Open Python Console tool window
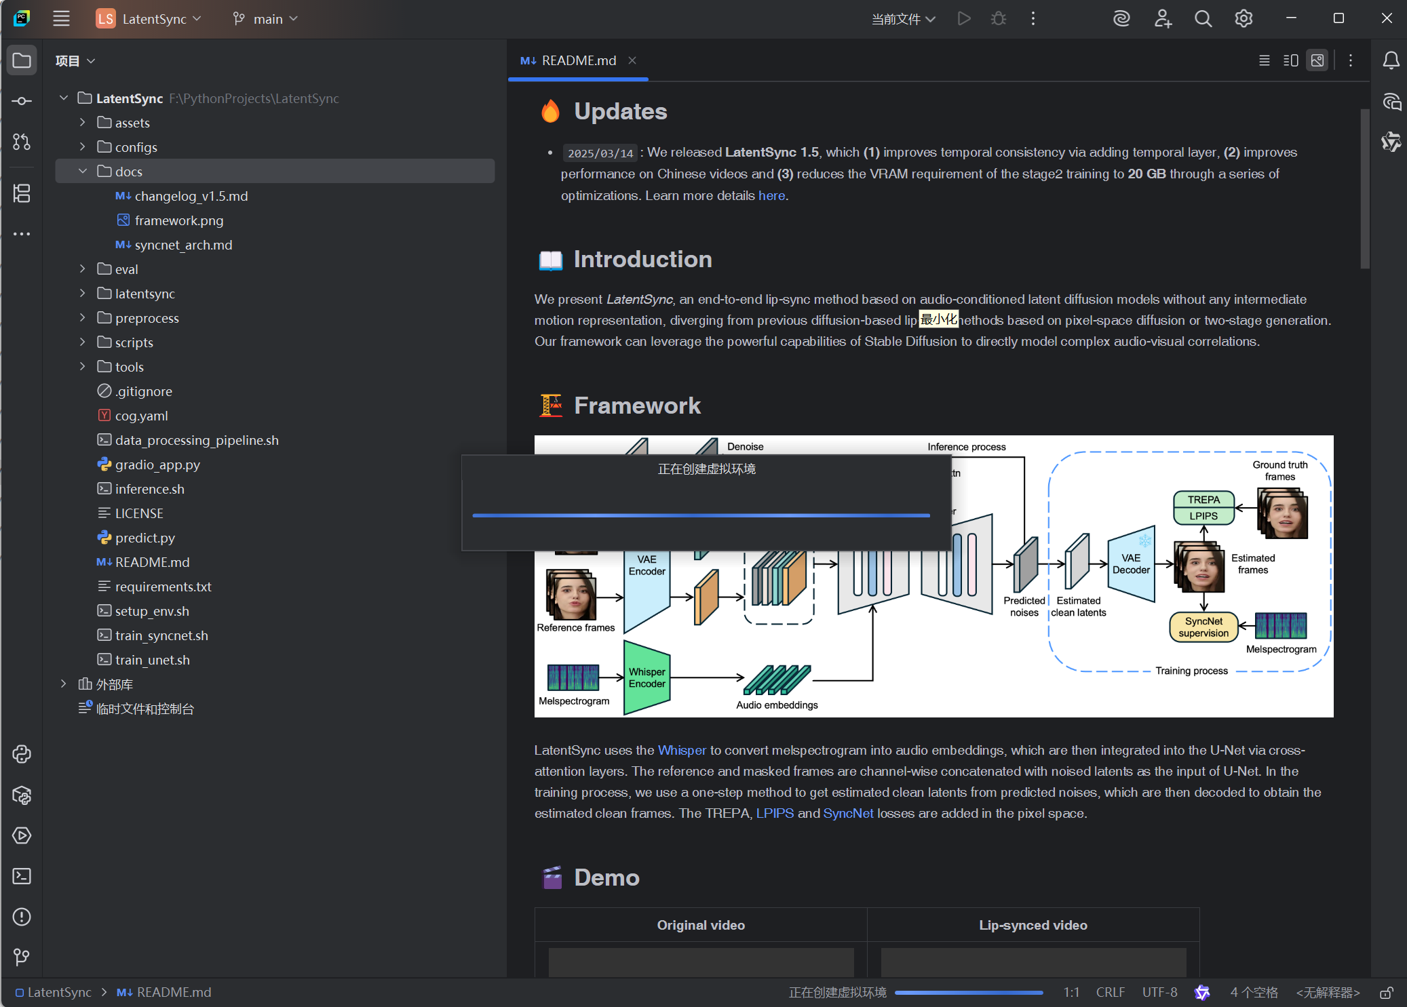This screenshot has height=1007, width=1407. click(x=22, y=754)
